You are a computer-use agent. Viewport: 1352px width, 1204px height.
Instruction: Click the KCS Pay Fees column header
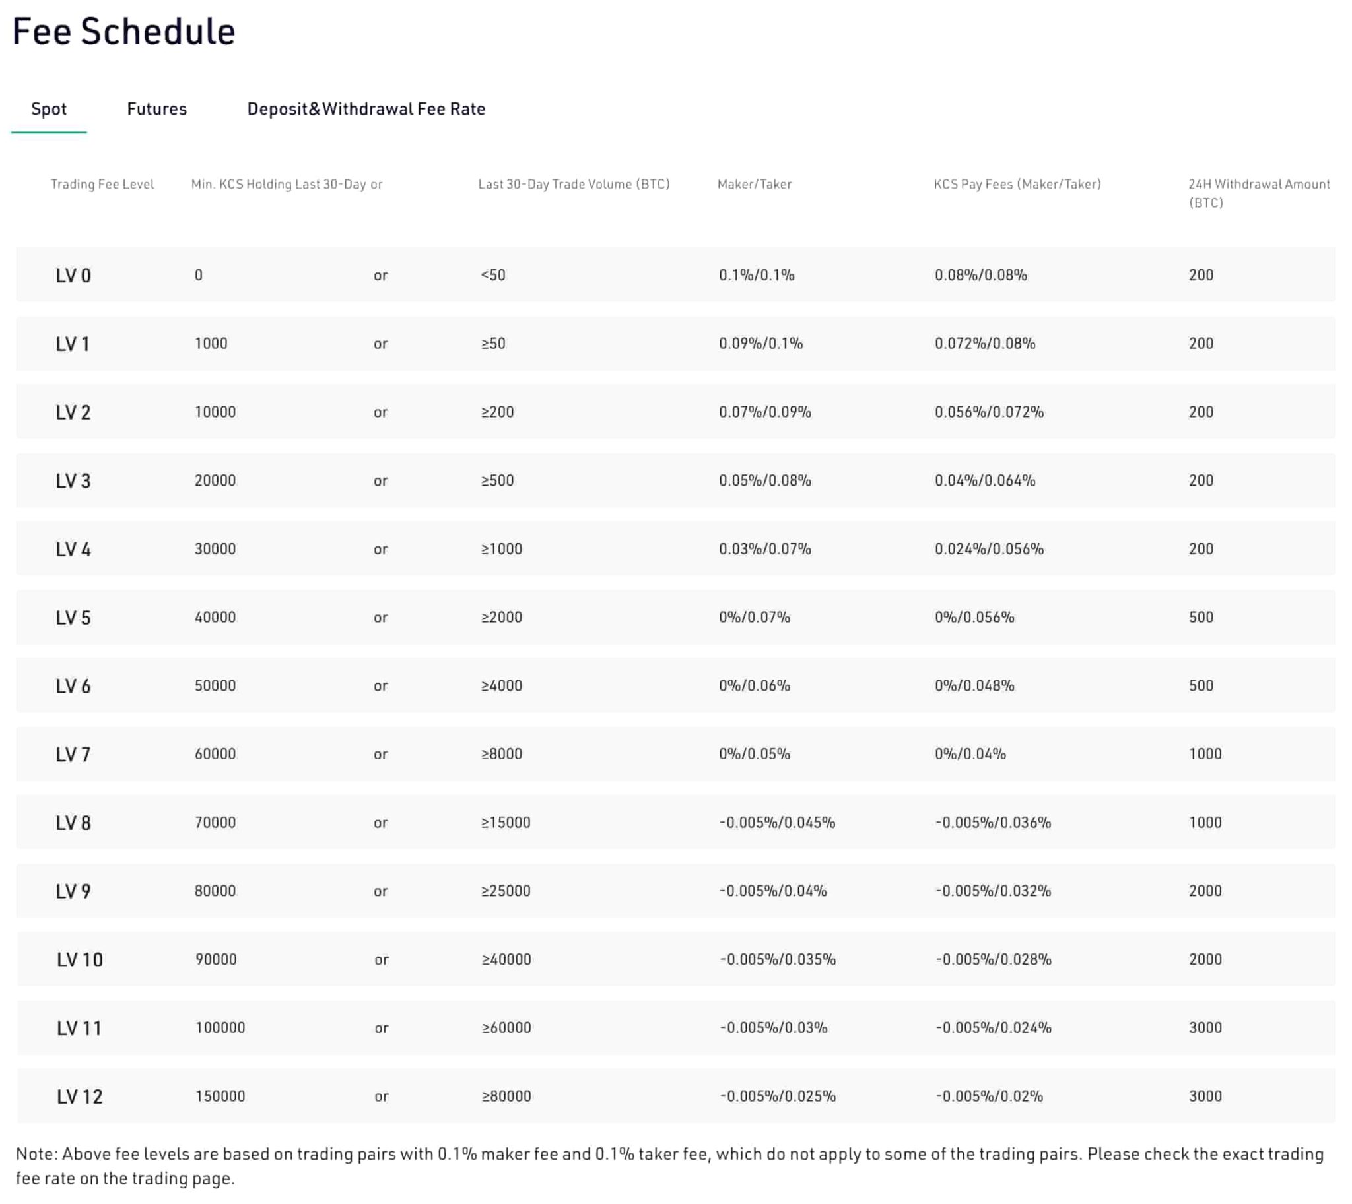click(x=1017, y=184)
